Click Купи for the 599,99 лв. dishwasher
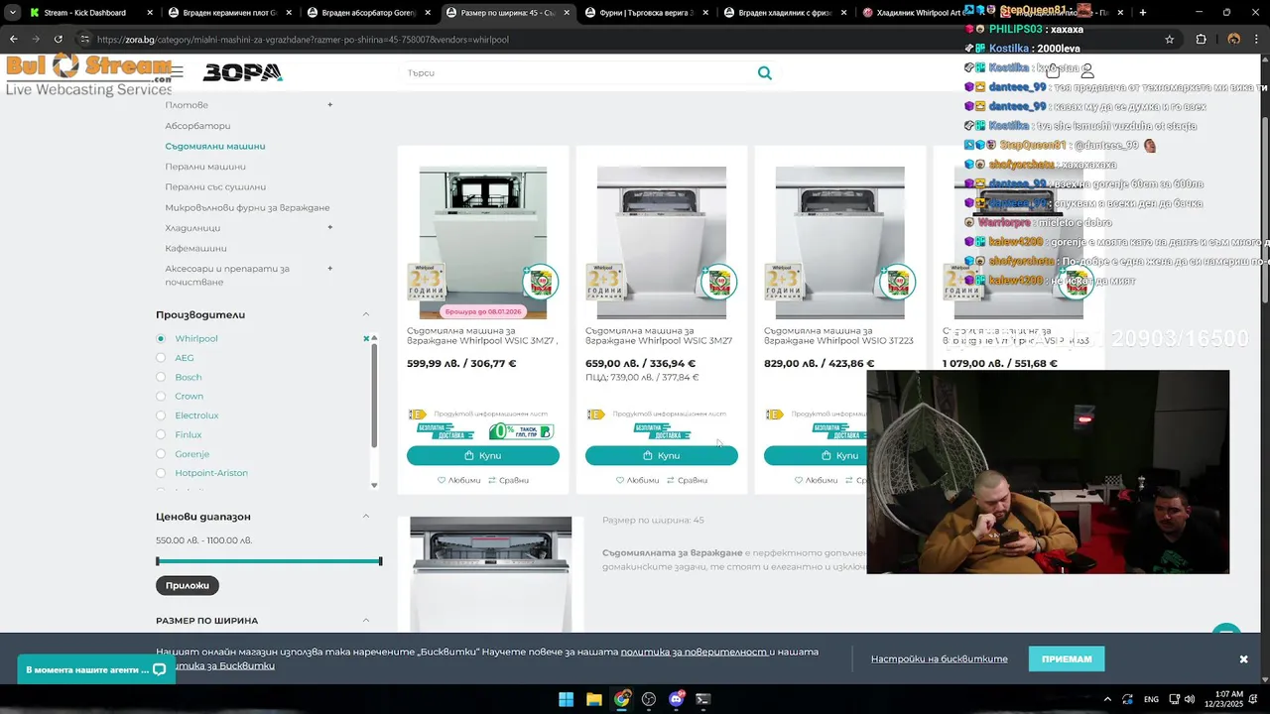 (x=483, y=455)
